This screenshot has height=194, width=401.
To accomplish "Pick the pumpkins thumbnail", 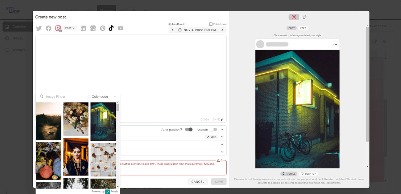I will click(49, 161).
